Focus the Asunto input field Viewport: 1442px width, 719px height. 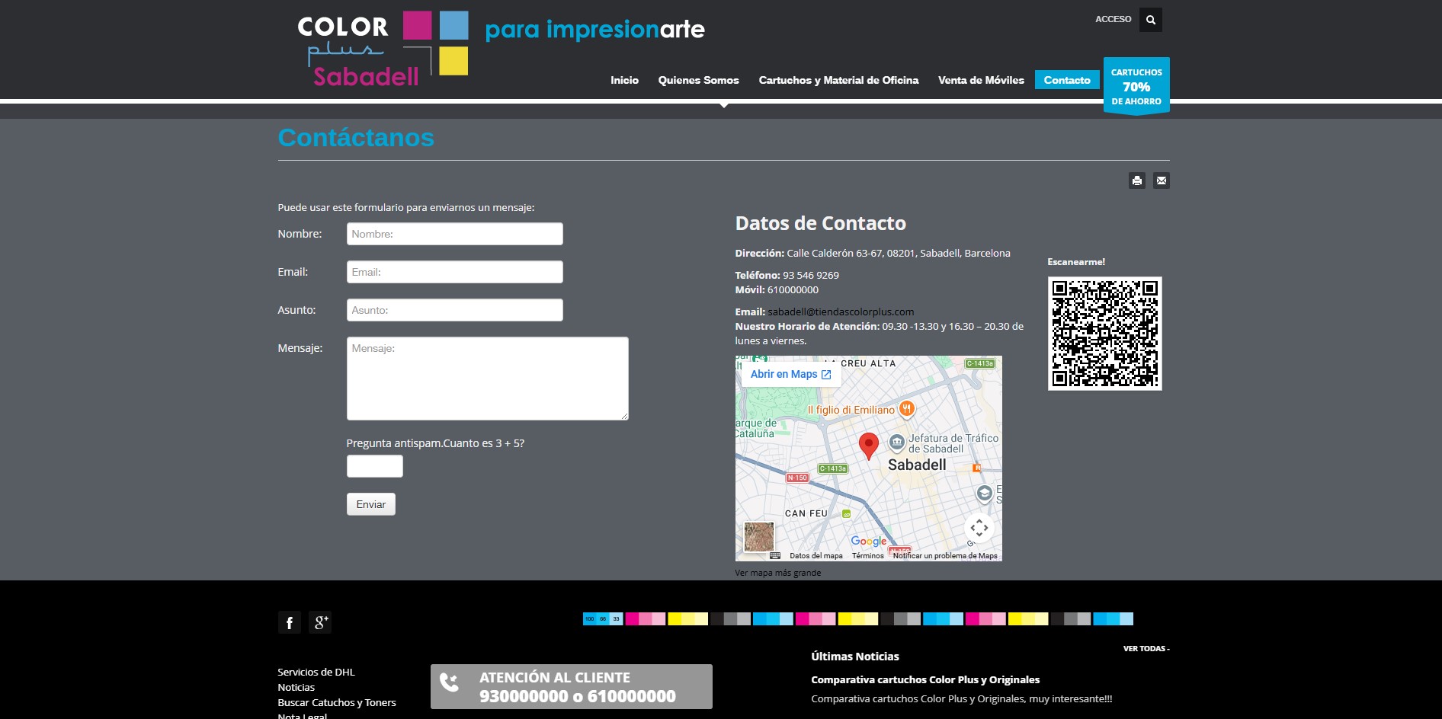tap(454, 310)
